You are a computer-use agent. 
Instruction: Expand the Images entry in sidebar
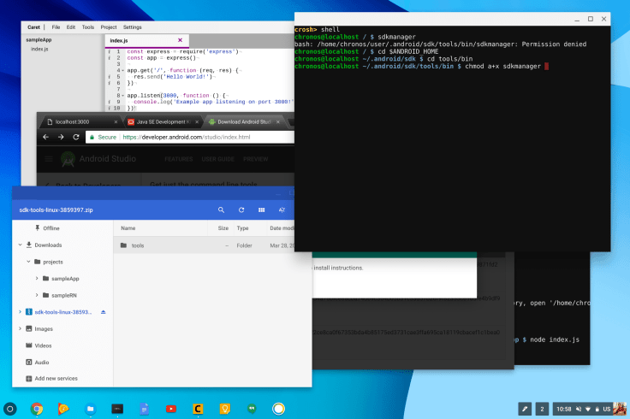(x=19, y=328)
